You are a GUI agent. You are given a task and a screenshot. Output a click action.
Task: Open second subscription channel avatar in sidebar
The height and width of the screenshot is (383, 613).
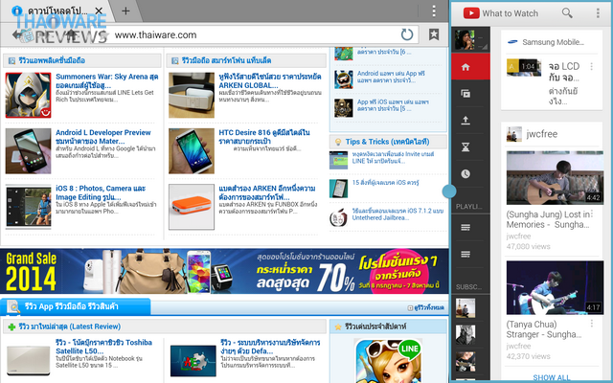click(x=465, y=335)
